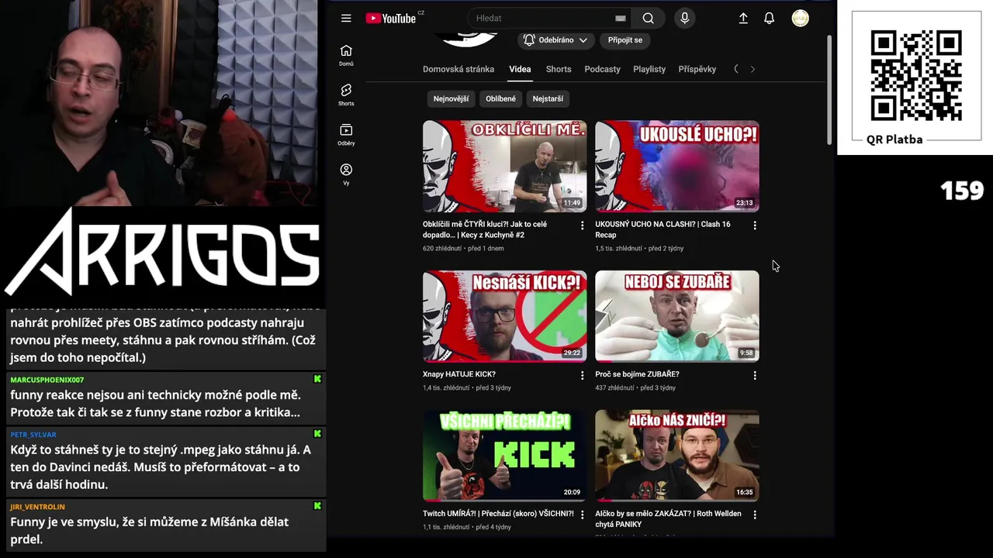The height and width of the screenshot is (558, 993).
Task: Click the page vertical scrollbar
Action: click(x=829, y=89)
